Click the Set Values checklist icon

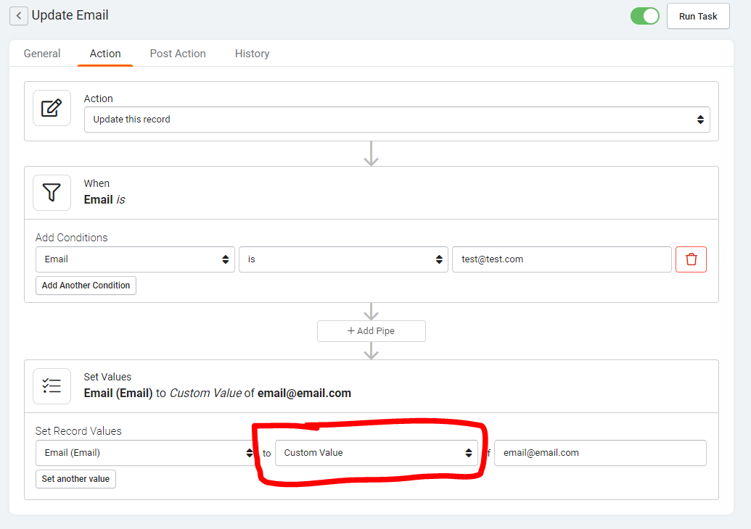click(x=52, y=386)
